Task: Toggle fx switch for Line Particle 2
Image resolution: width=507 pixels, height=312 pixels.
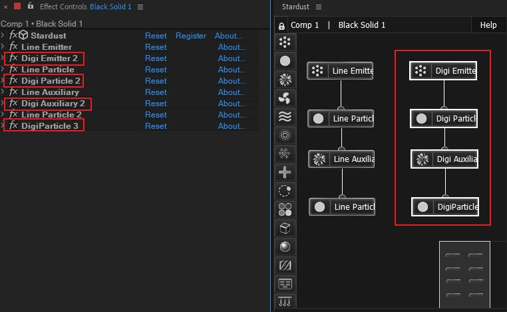Action: coord(13,114)
